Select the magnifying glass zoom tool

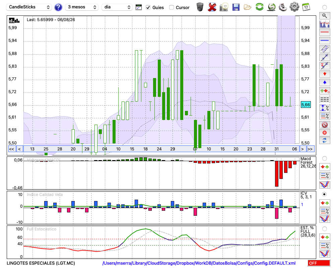point(325,16)
